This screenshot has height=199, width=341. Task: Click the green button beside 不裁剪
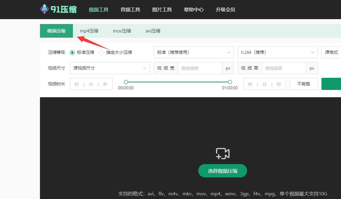(x=331, y=84)
